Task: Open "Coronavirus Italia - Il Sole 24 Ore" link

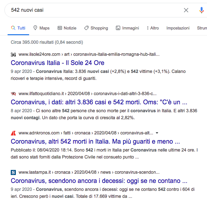Action: pos(58,63)
